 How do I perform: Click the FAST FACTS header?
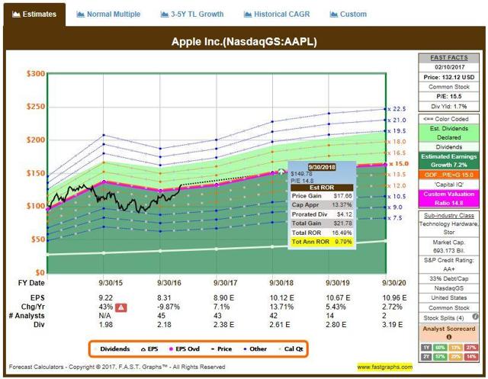click(449, 58)
